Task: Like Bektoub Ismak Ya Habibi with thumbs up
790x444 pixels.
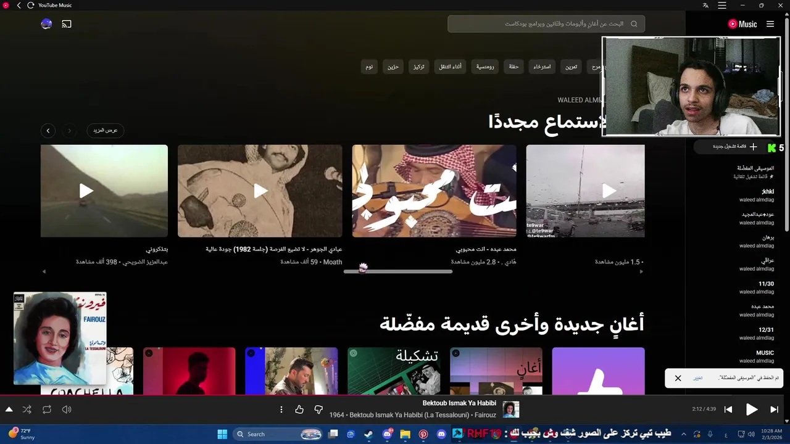Action: coord(299,409)
